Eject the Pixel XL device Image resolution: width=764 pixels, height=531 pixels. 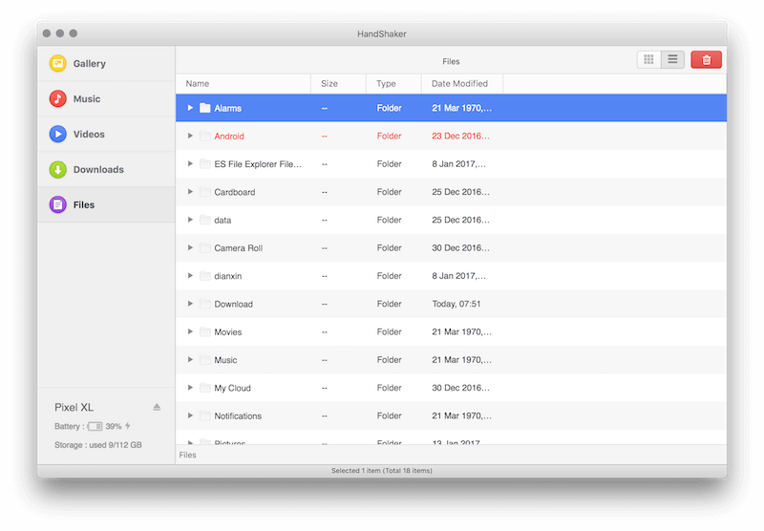[157, 407]
